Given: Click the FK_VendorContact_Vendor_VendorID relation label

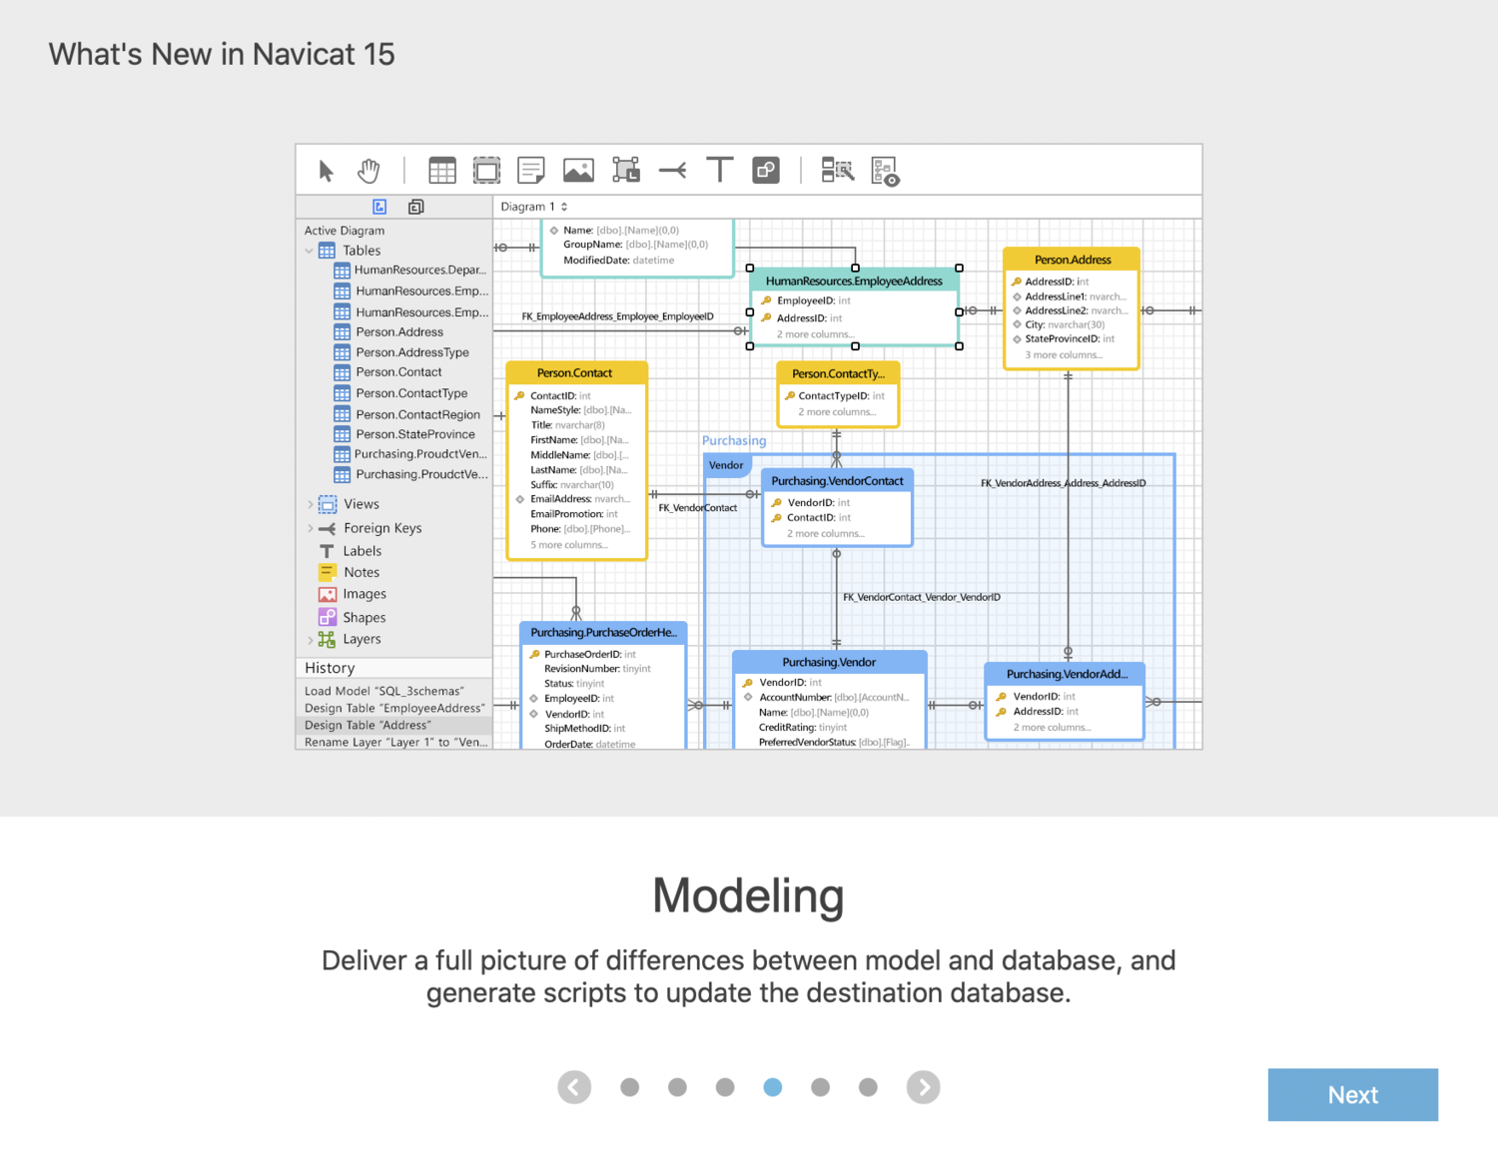Looking at the screenshot, I should click(921, 597).
